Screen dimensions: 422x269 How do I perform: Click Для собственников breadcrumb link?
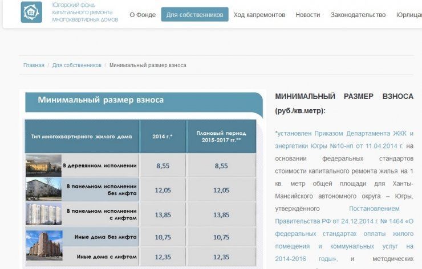click(x=77, y=65)
